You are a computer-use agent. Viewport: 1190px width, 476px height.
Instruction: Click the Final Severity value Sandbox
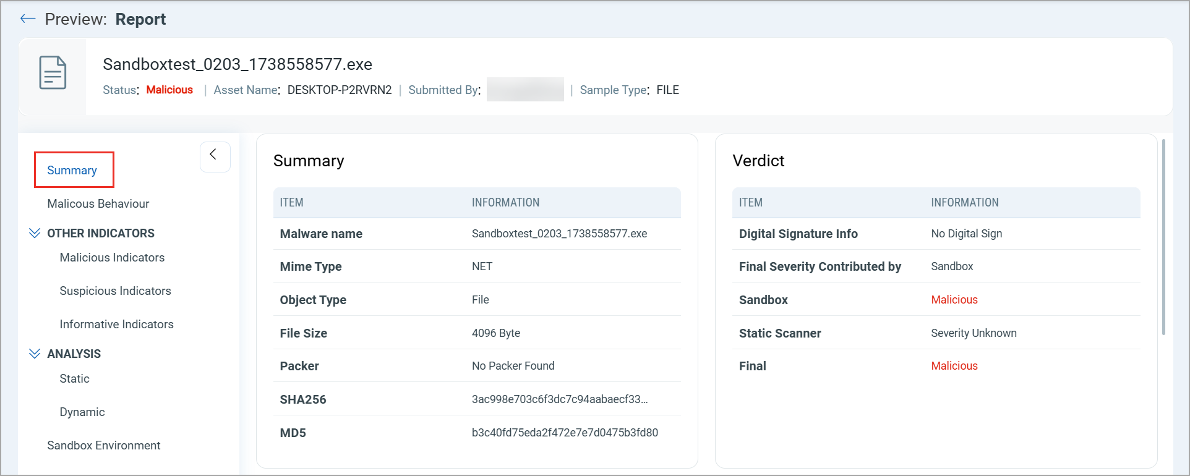tap(952, 266)
